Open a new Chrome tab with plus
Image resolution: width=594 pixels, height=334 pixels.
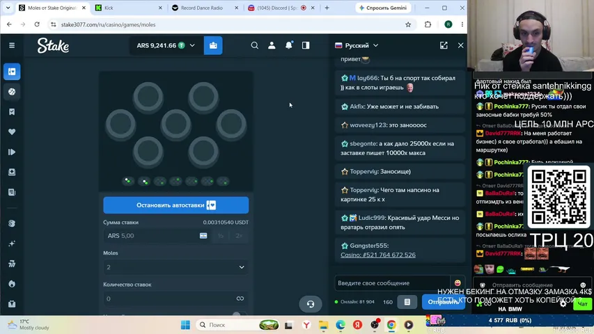[x=327, y=8]
